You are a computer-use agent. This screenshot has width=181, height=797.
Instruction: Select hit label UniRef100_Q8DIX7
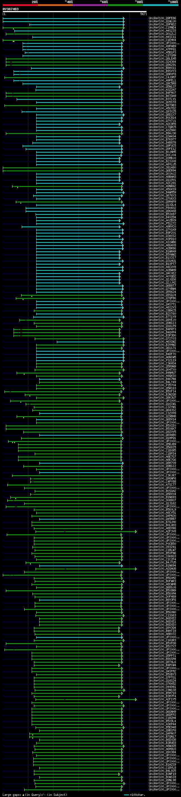[x=162, y=115]
